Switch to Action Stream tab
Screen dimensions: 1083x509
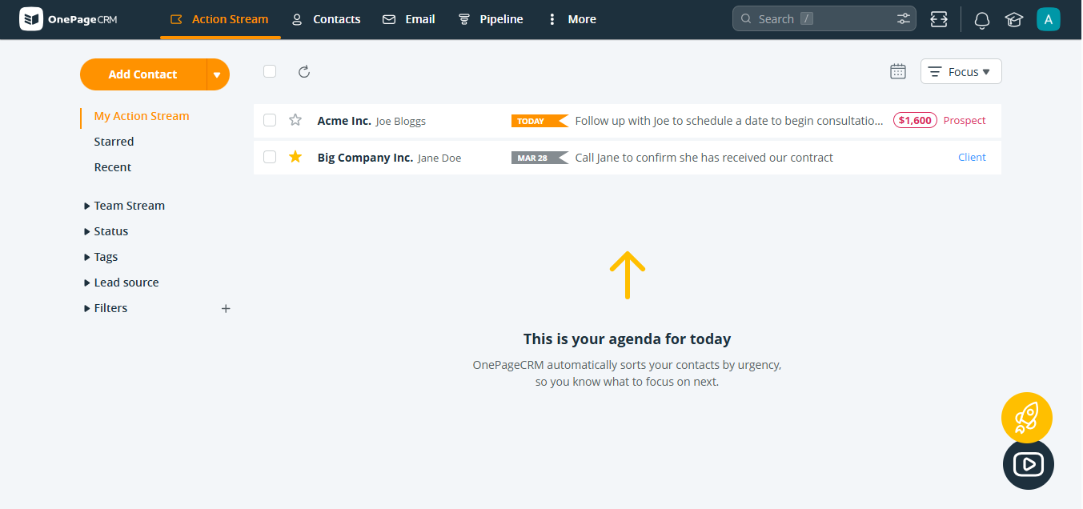click(220, 19)
